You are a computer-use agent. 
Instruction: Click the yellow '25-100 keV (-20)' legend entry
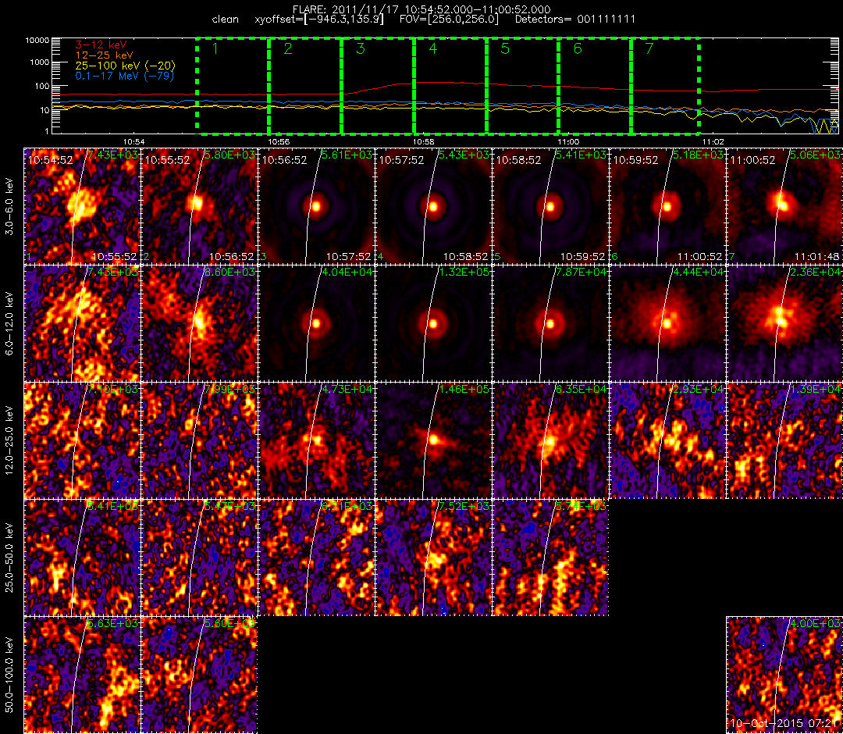tap(125, 65)
